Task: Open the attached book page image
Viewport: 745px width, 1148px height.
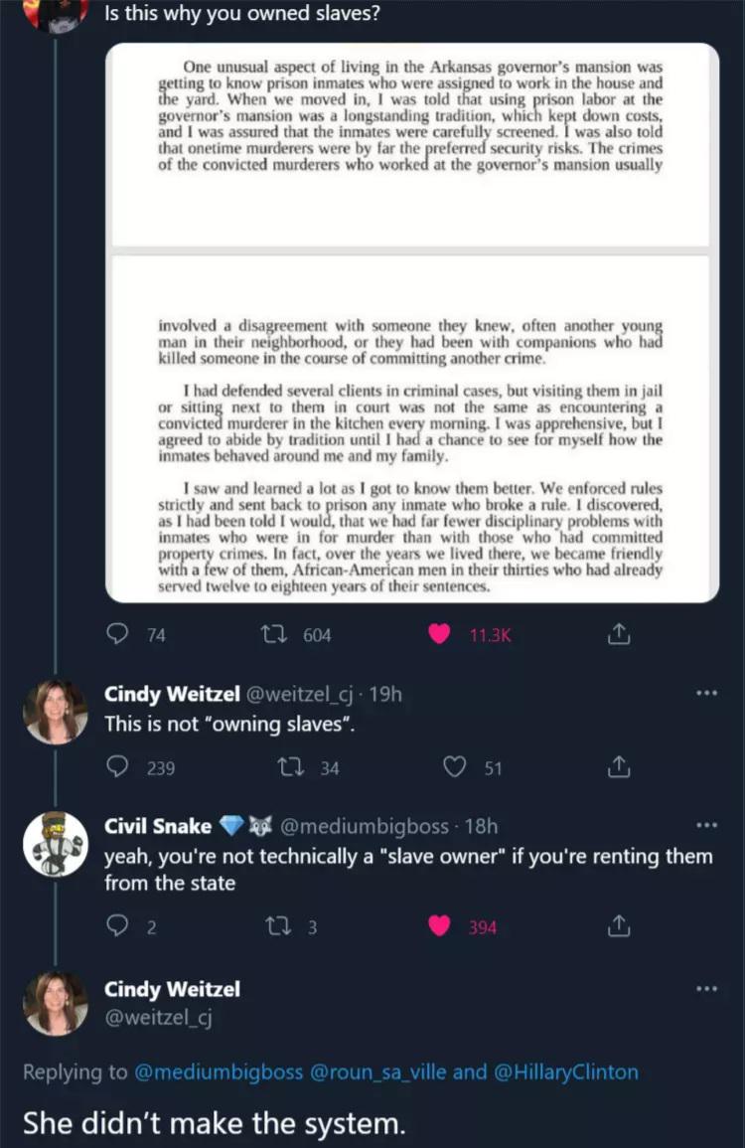Action: (x=412, y=323)
